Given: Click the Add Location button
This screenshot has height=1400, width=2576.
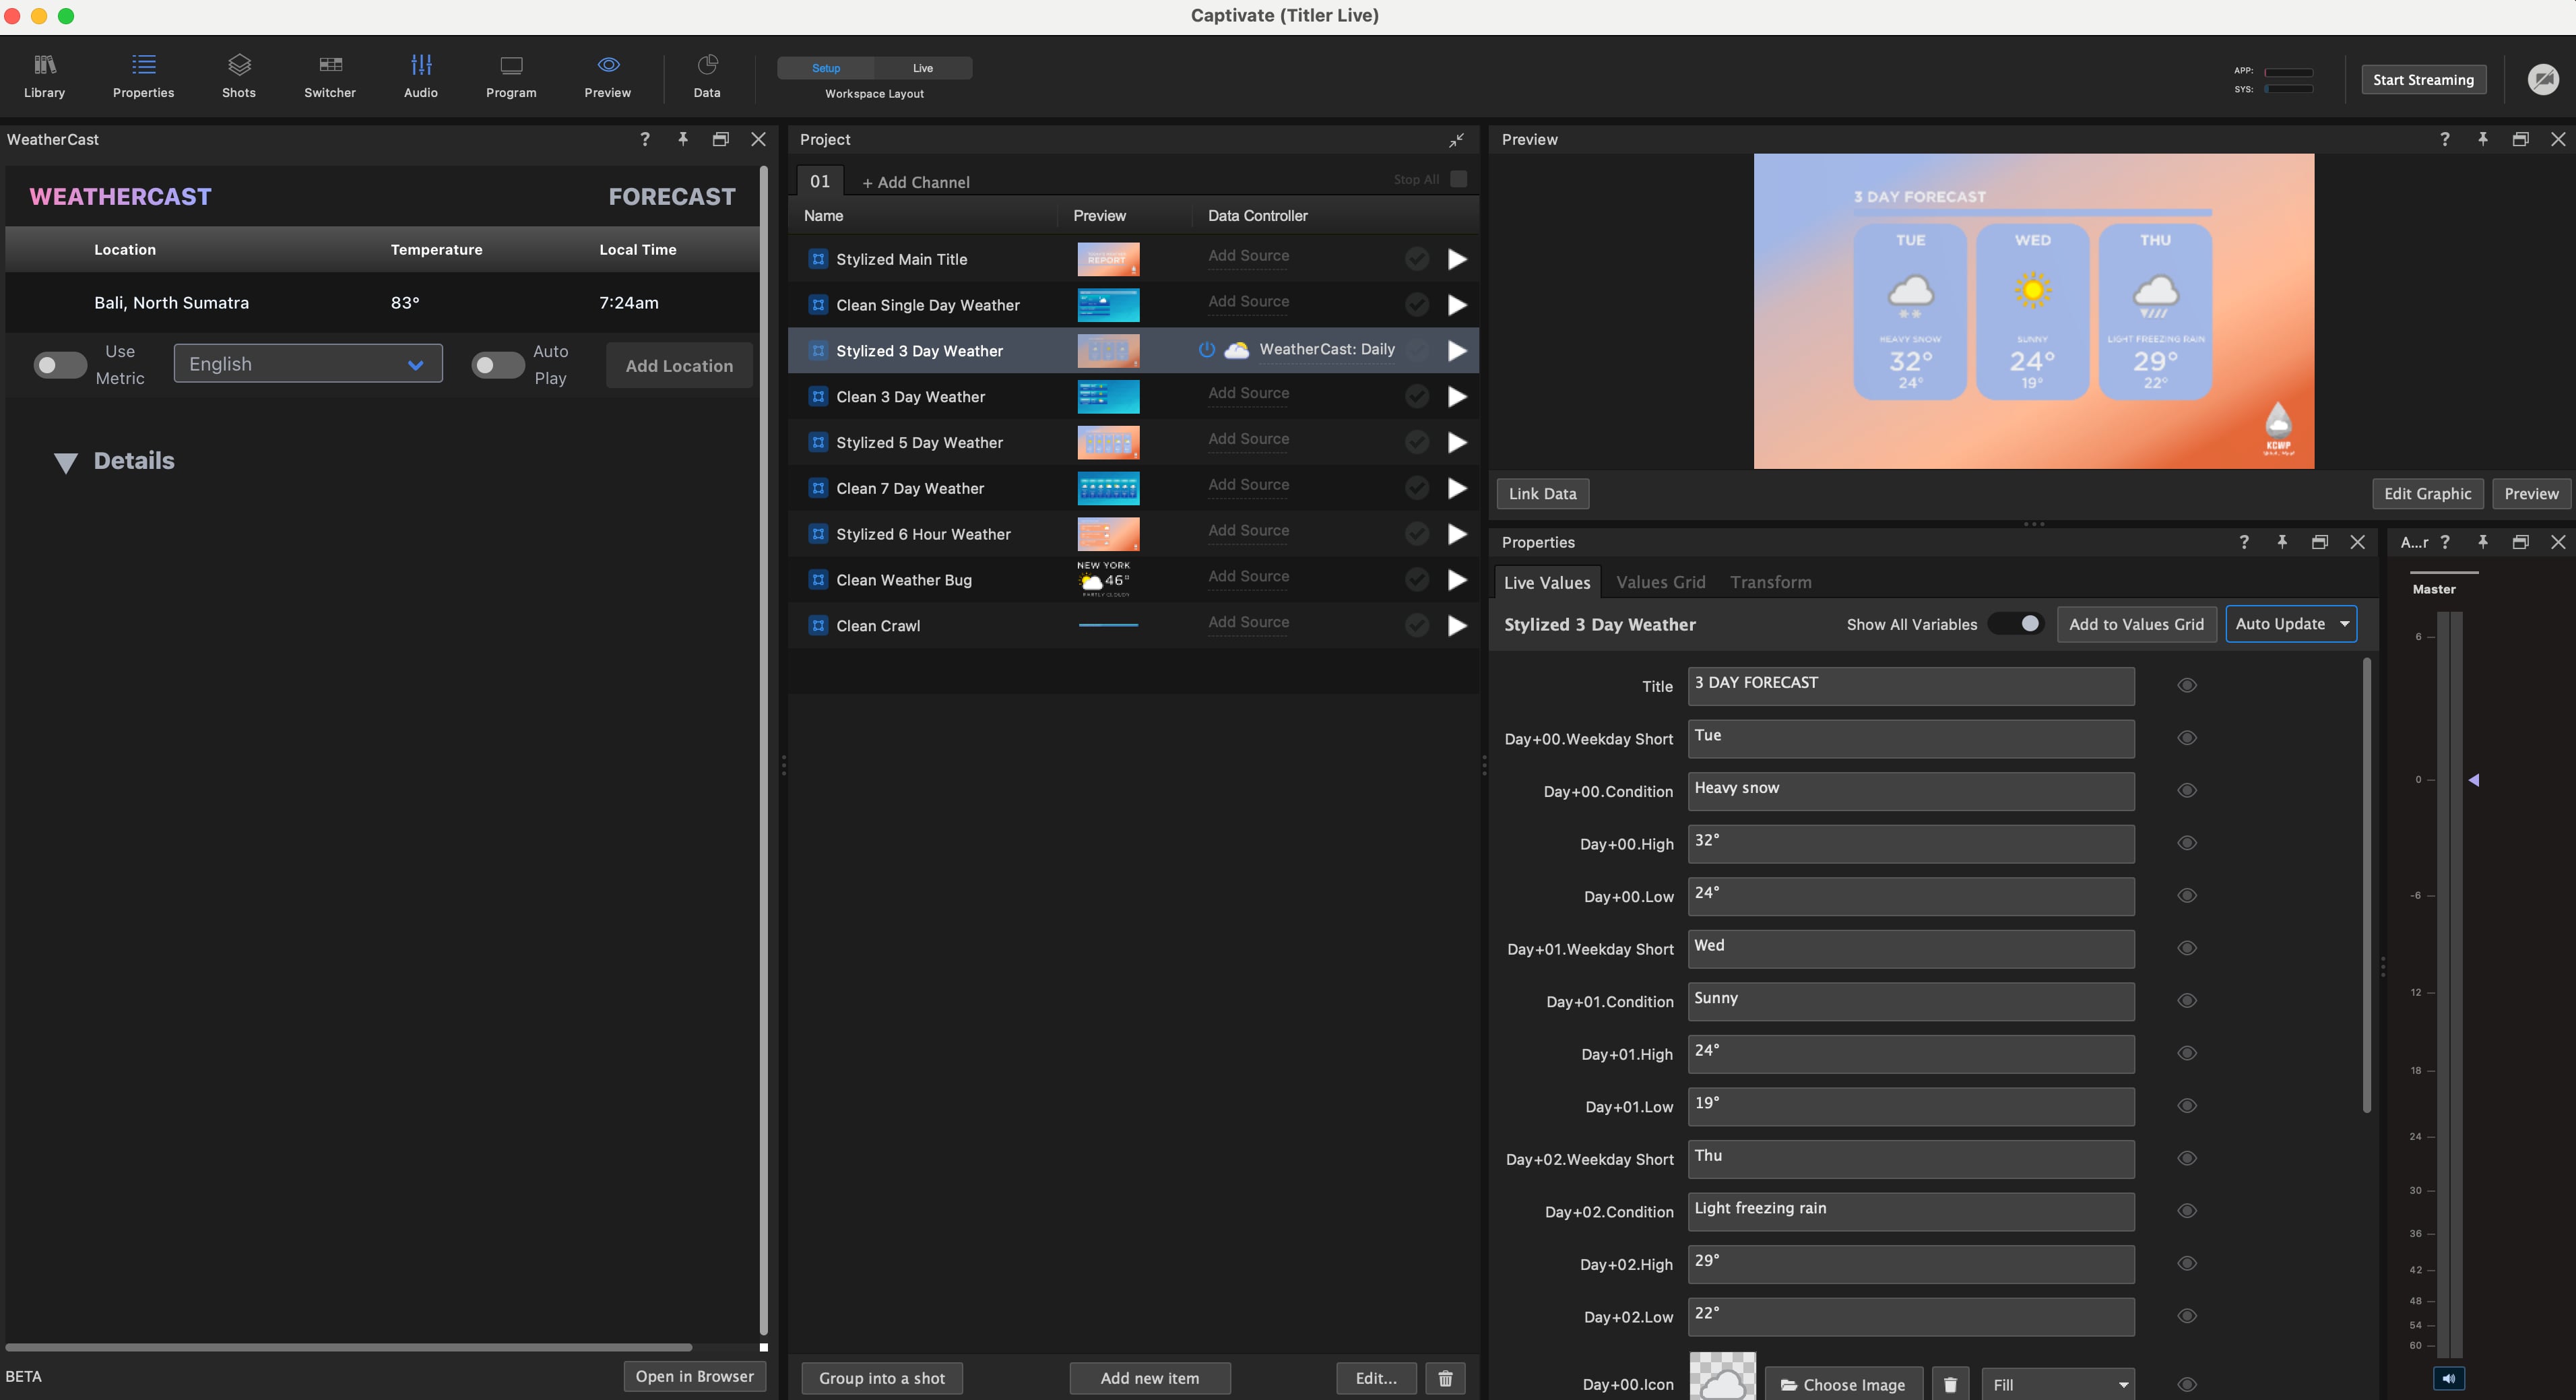Looking at the screenshot, I should coord(679,366).
